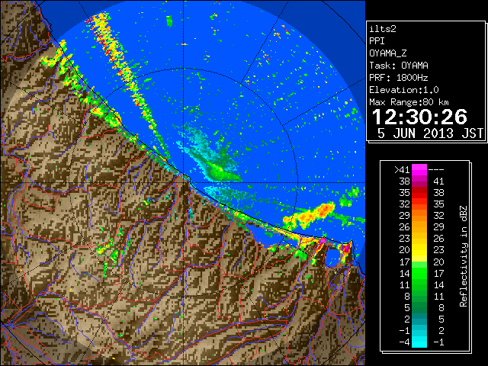Viewport: 488px width, 366px height.
Task: Pick the bright cyan -4 to -1 swatch
Action: coord(419,342)
